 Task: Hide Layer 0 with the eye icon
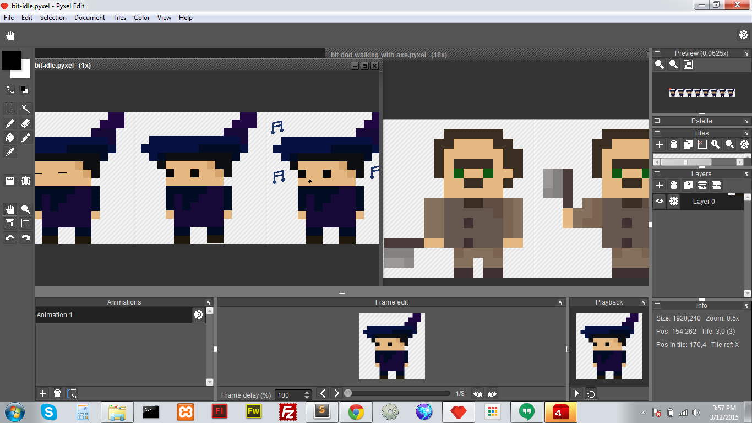(x=660, y=202)
